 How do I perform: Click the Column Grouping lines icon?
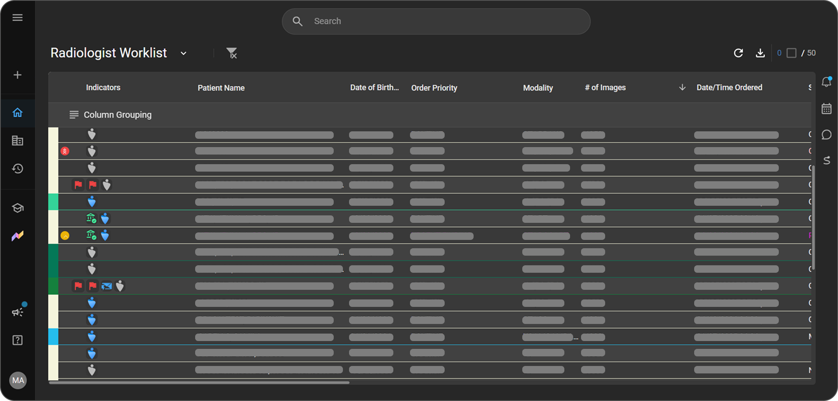coord(74,115)
